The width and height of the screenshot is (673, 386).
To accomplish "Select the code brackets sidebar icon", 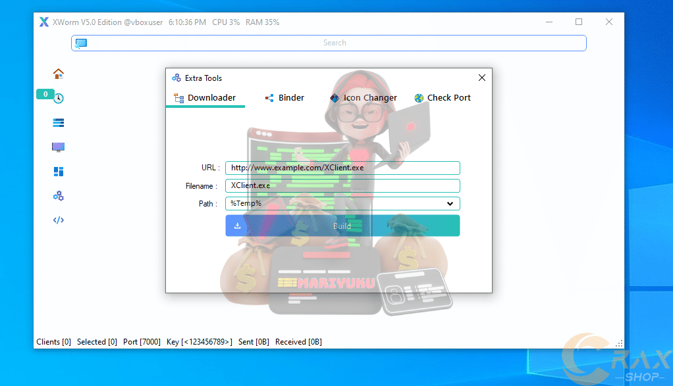I will point(59,220).
